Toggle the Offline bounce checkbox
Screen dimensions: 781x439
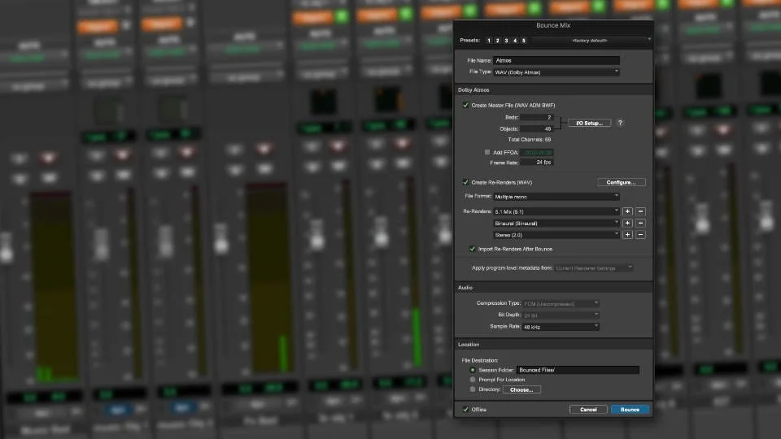(465, 409)
